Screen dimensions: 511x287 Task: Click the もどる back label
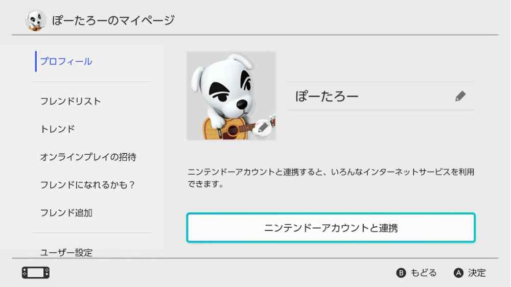[x=423, y=273]
